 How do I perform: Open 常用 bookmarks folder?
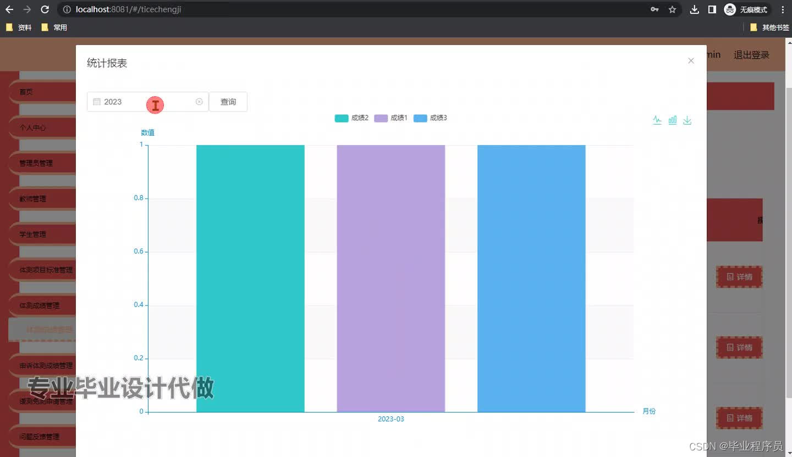pos(54,27)
